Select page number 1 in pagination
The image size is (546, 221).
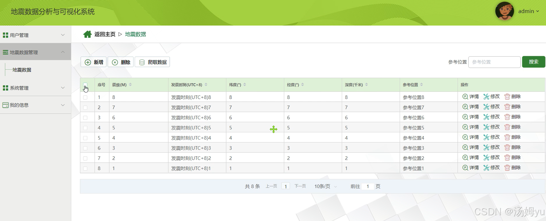tap(286, 186)
